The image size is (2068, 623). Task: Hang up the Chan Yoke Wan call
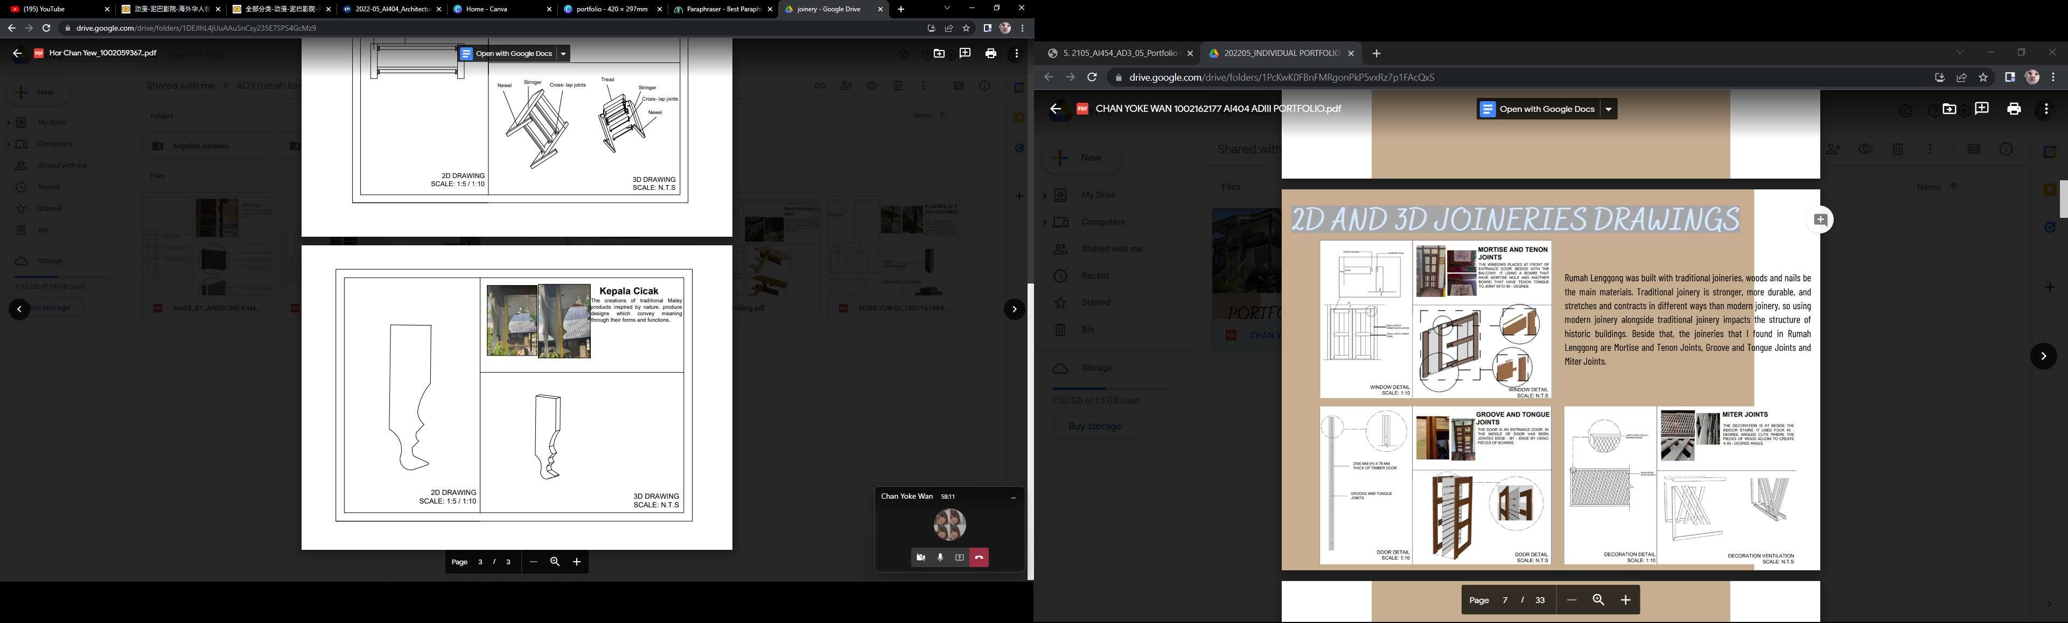point(979,557)
